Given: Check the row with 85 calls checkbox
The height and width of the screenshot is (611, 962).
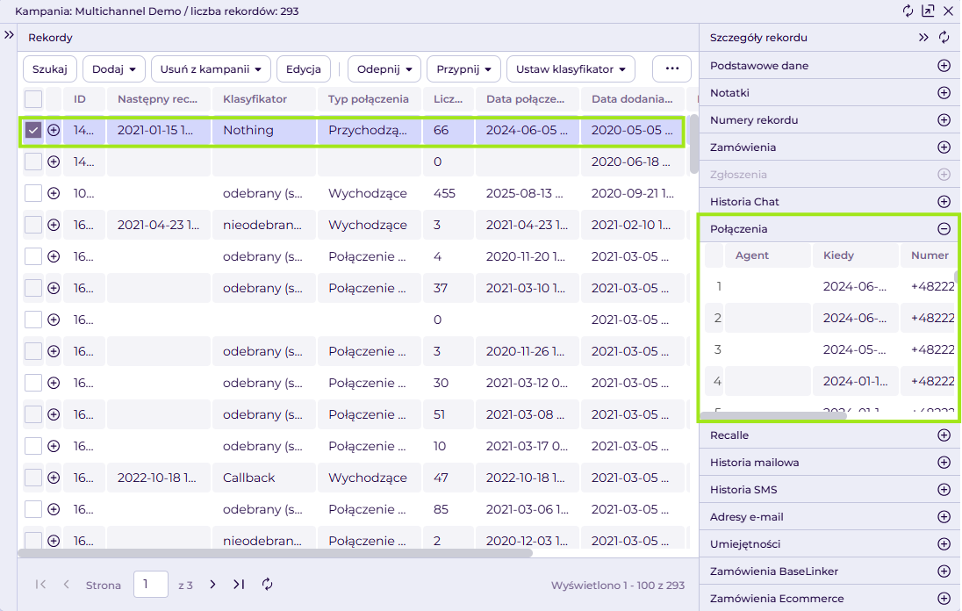Looking at the screenshot, I should [33, 509].
